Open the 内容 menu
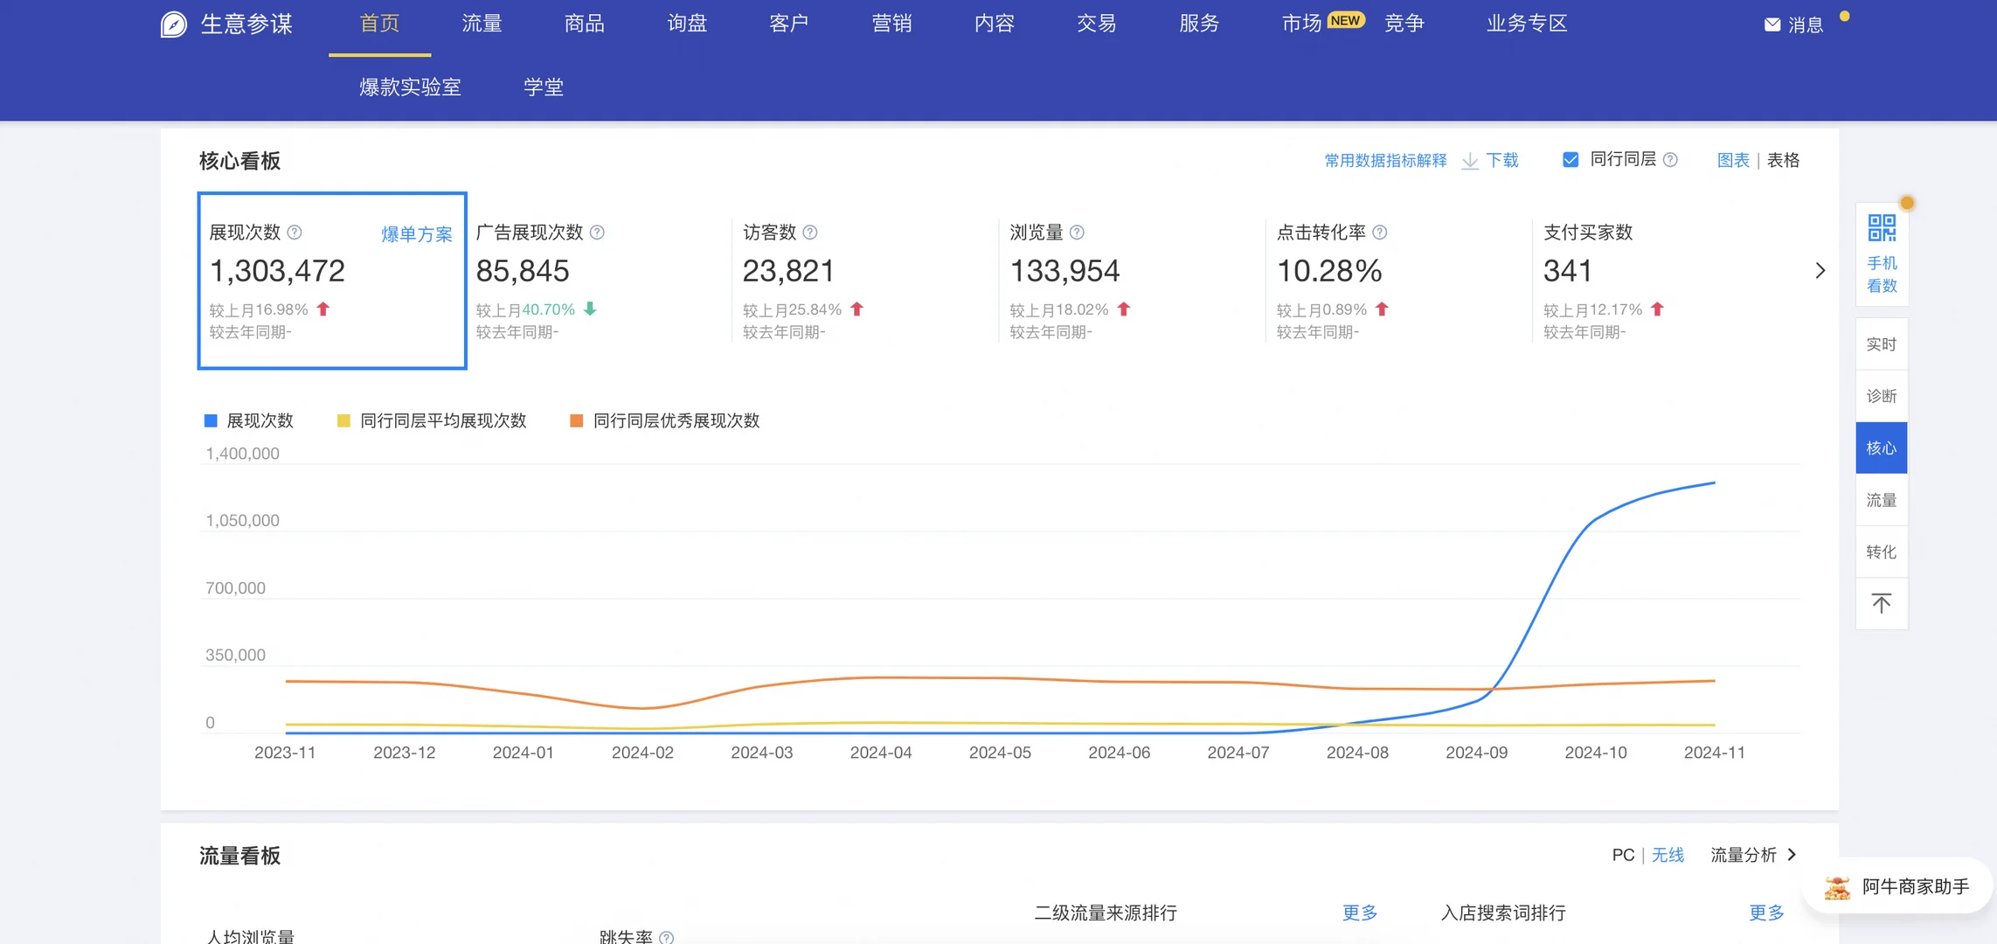This screenshot has width=1997, height=944. click(x=995, y=24)
